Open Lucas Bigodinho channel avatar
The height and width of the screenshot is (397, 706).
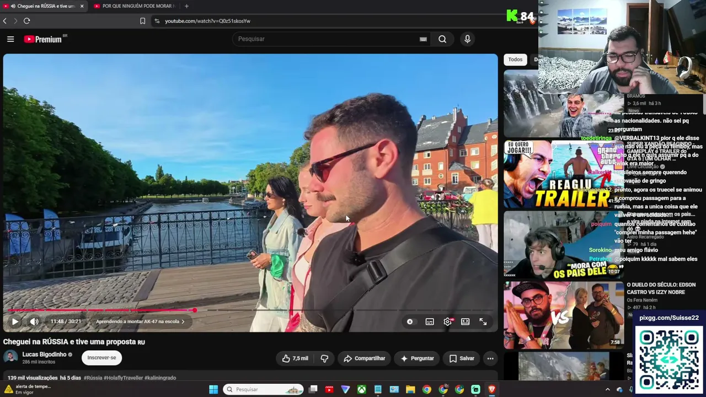(x=10, y=357)
